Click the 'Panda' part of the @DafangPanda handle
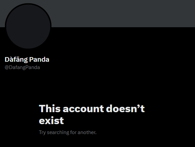This screenshot has width=195, height=147. click(x=33, y=67)
